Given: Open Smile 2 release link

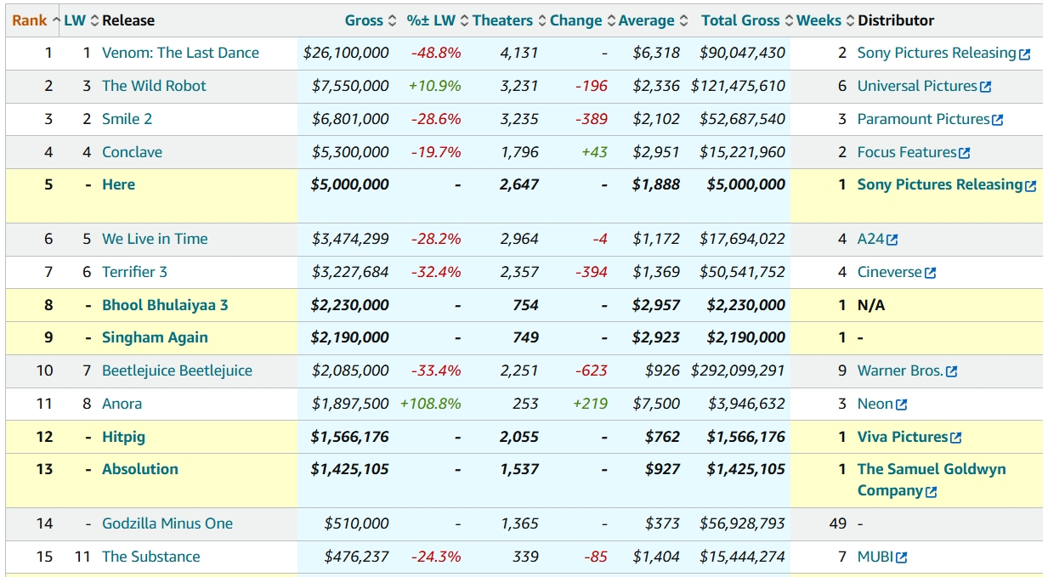Looking at the screenshot, I should [127, 119].
